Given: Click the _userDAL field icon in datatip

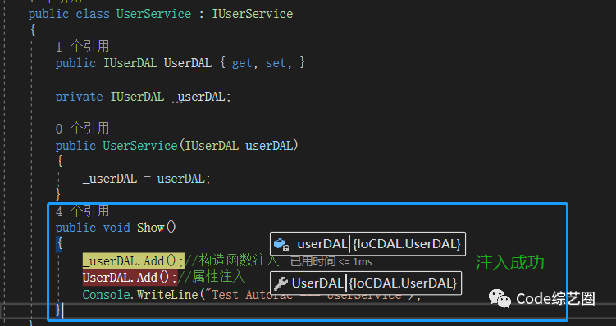Looking at the screenshot, I should 281,244.
